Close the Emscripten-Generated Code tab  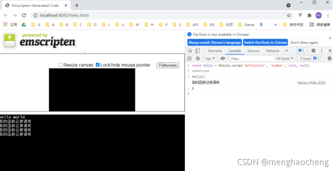pyautogui.click(x=66, y=6)
